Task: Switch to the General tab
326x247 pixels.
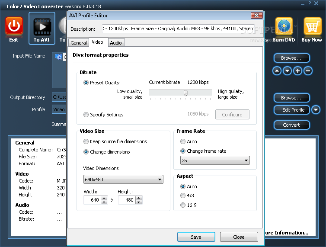Action: click(x=79, y=43)
